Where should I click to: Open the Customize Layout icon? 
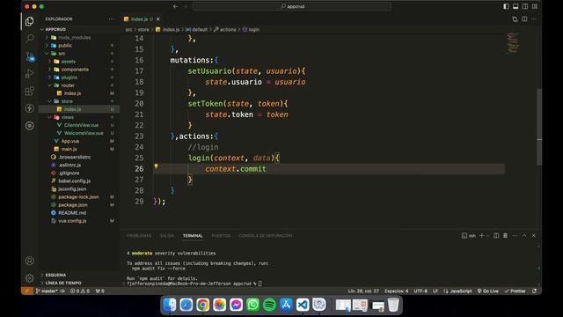[535, 6]
